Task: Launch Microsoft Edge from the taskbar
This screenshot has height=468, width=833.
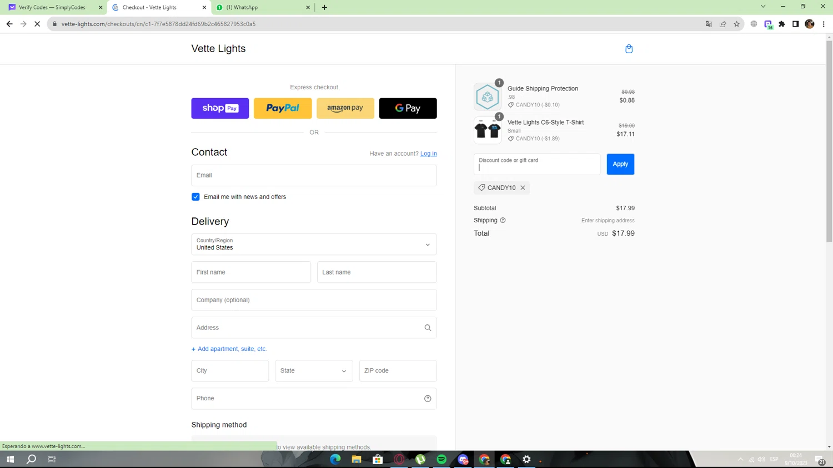Action: pos(335,459)
